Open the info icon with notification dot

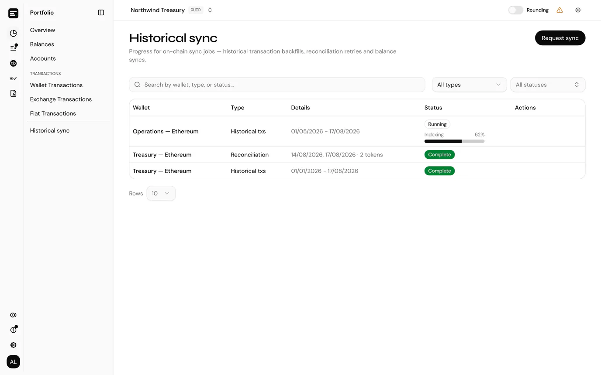tap(14, 330)
